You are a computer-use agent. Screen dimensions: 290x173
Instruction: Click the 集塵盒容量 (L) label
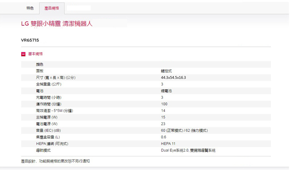48,137
